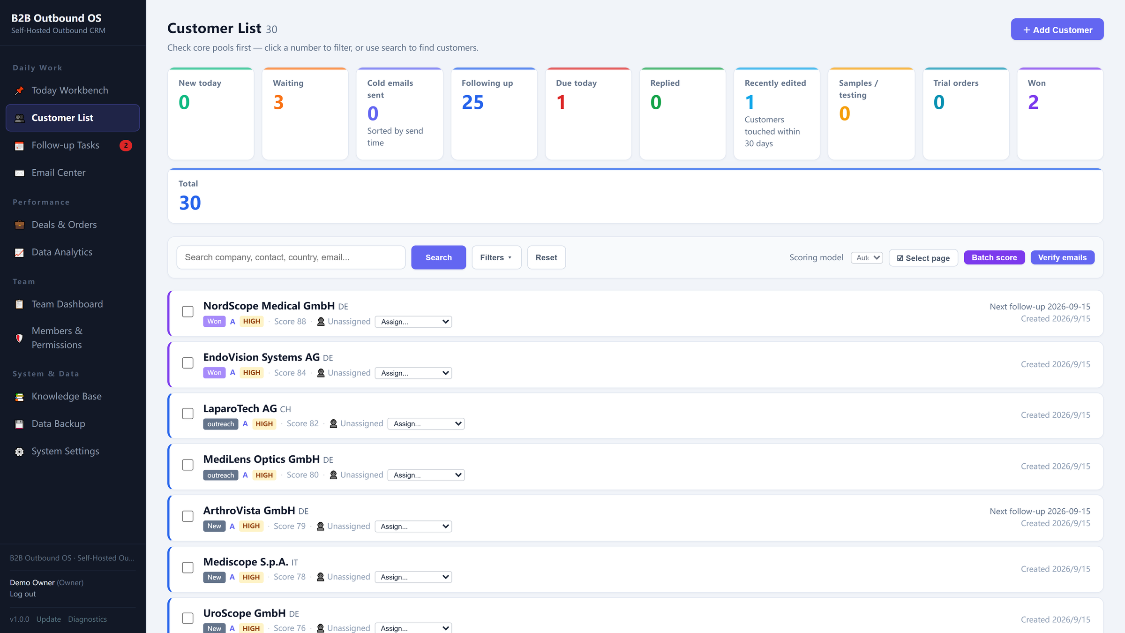Click the person icon beside LaparoTech AG Unassigned
The image size is (1125, 633).
click(x=333, y=424)
